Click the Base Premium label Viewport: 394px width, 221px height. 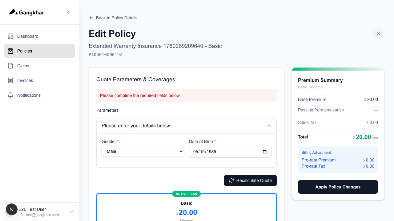312,99
